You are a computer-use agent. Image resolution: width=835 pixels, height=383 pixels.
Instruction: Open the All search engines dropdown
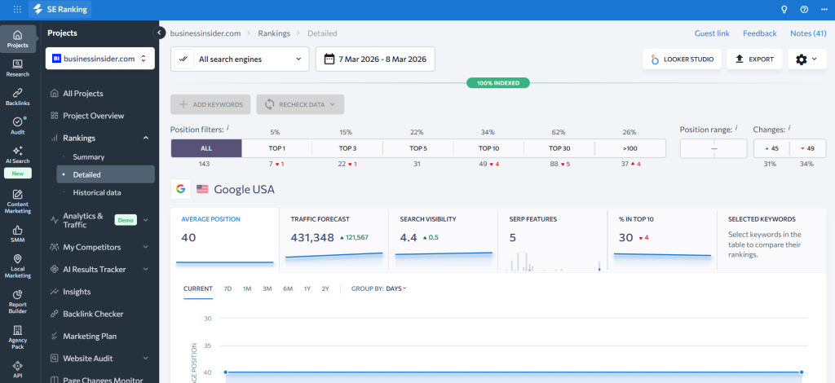click(x=240, y=59)
